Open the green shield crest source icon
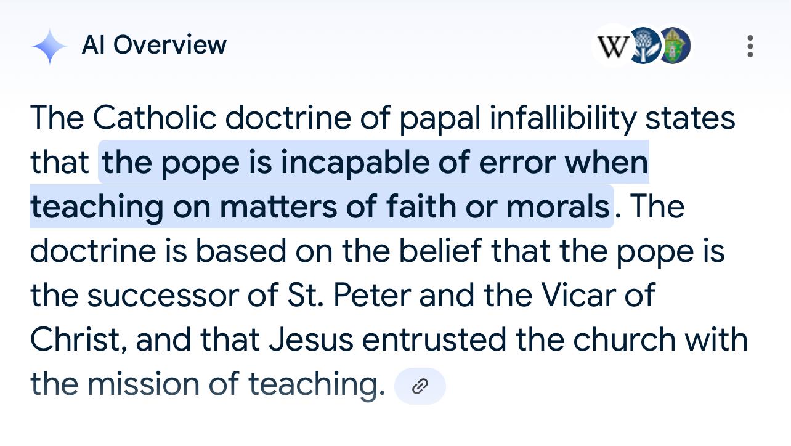Viewport: 791px width, 446px height. point(675,46)
